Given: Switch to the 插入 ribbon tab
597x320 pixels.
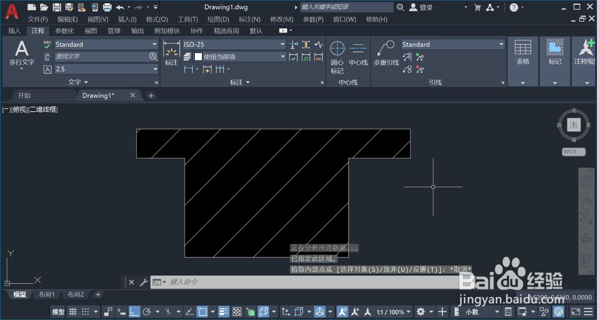Looking at the screenshot, I should tap(14, 31).
